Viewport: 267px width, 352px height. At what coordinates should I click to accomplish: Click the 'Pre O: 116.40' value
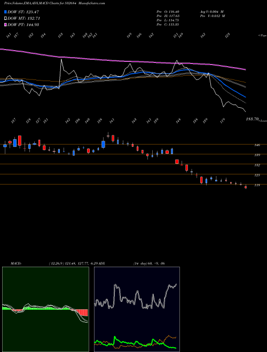(x=168, y=12)
